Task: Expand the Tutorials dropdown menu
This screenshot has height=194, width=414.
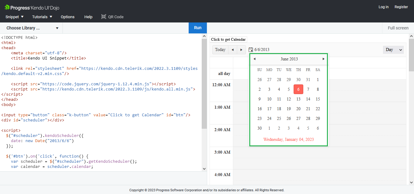Action: (42, 17)
